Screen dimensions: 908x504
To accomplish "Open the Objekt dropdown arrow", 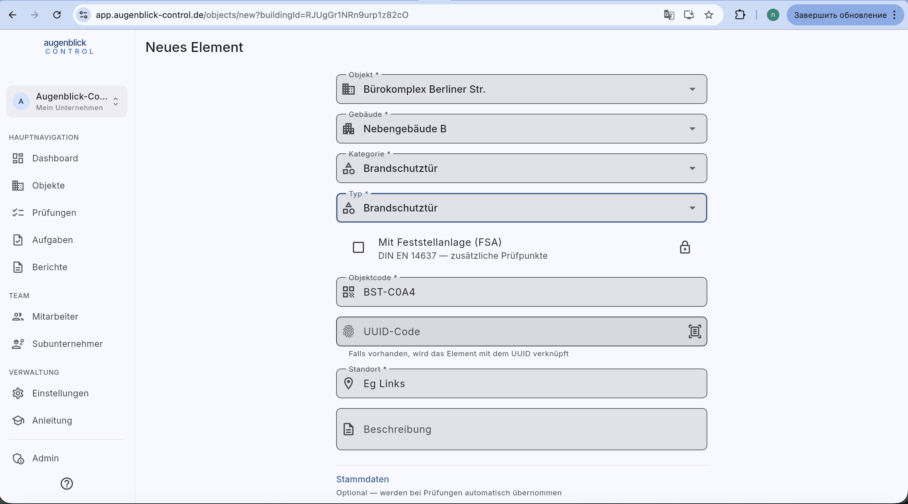I will click(692, 89).
